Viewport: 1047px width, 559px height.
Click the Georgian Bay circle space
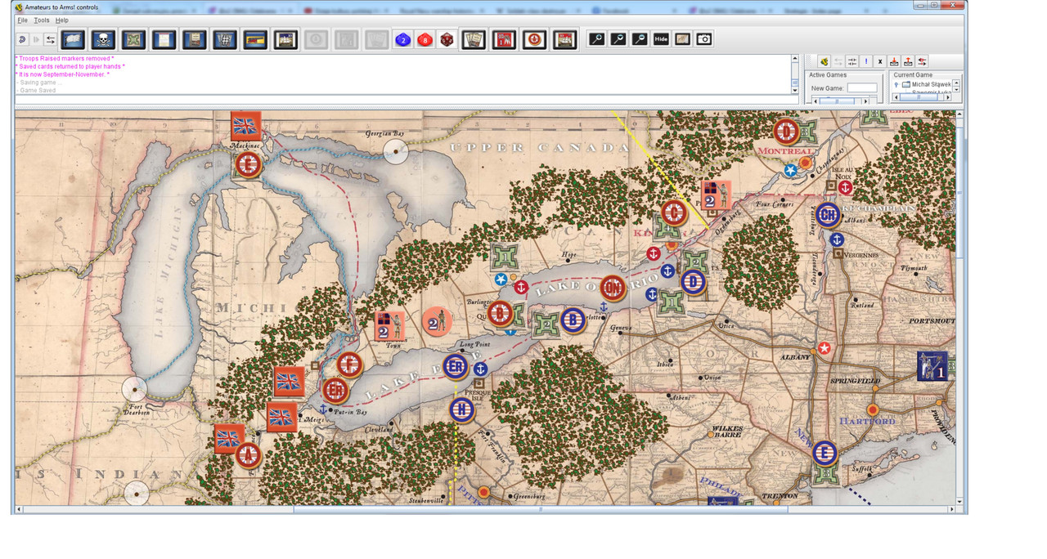(396, 151)
